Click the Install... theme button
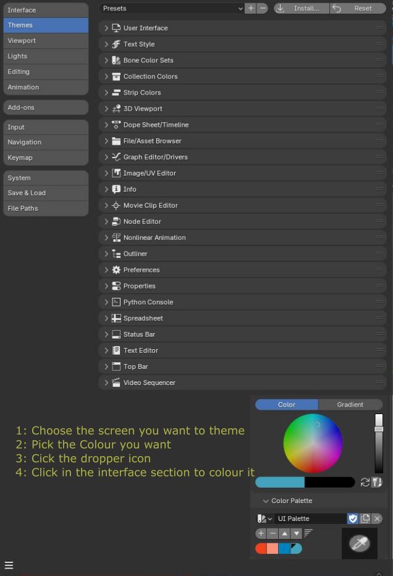393x576 pixels. (x=302, y=8)
